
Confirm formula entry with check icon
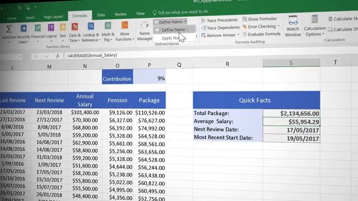47,56
